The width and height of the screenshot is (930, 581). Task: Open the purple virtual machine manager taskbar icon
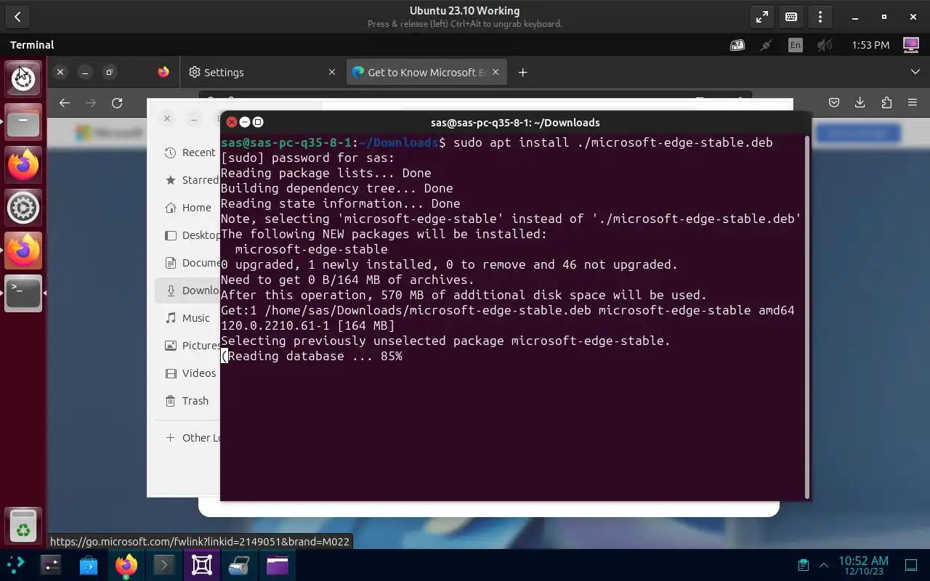point(202,565)
